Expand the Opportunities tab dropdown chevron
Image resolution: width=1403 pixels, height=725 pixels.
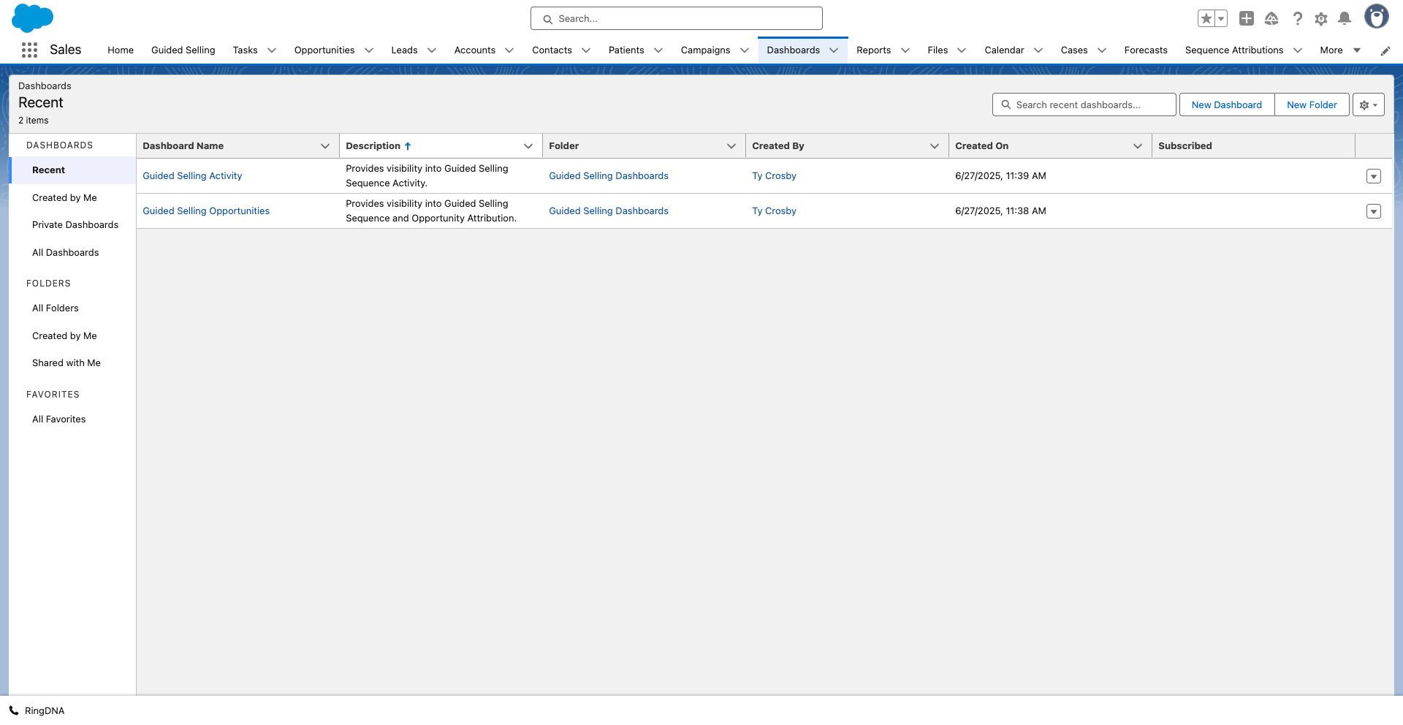pos(369,50)
